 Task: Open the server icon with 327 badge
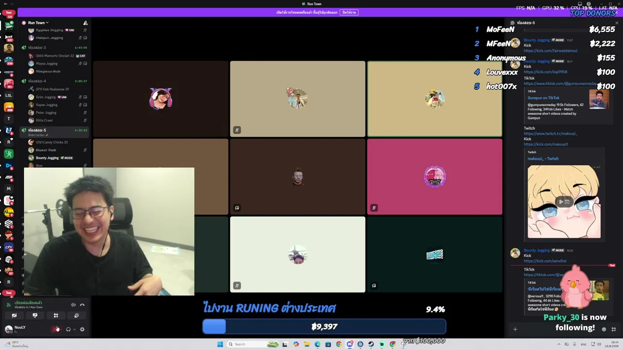9,37
